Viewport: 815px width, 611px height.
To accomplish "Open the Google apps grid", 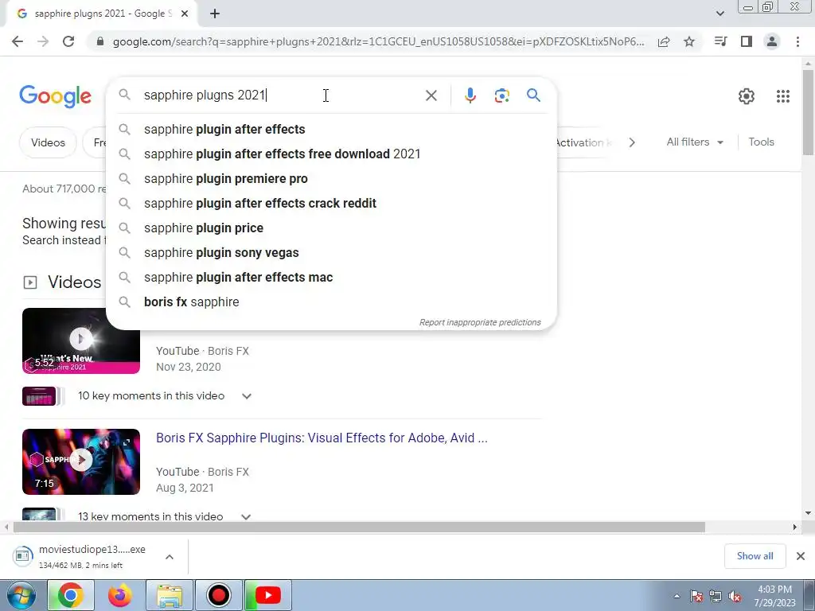I will point(783,96).
